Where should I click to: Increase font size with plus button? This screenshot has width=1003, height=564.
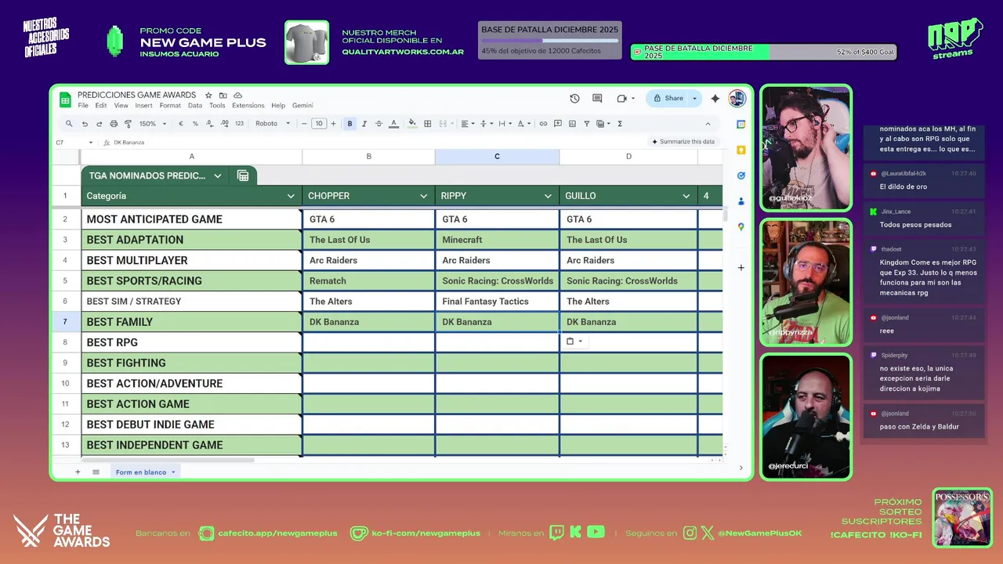tap(333, 124)
